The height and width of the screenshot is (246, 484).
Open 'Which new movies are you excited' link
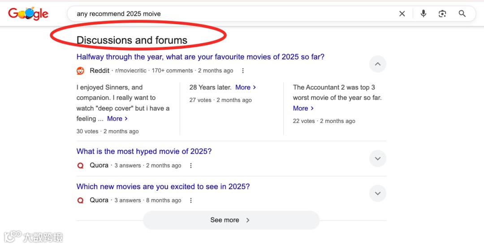163,187
